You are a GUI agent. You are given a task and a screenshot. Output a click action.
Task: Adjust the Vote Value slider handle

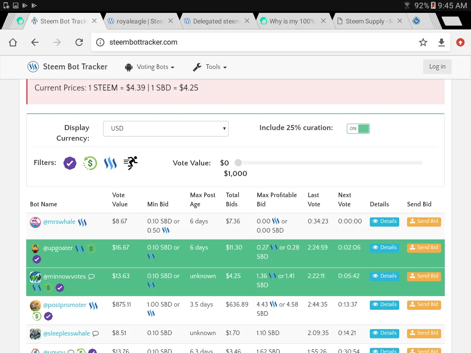coord(238,163)
